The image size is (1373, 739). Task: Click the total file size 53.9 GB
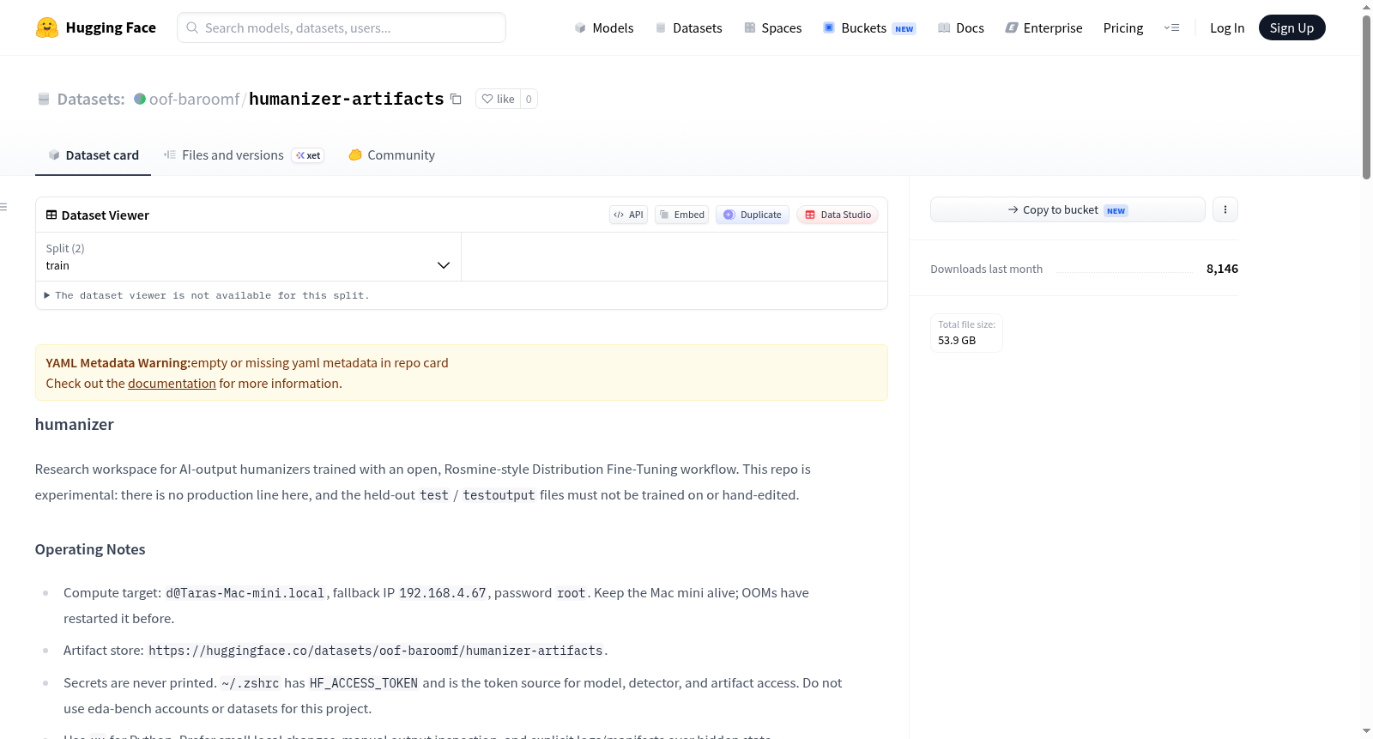point(957,341)
